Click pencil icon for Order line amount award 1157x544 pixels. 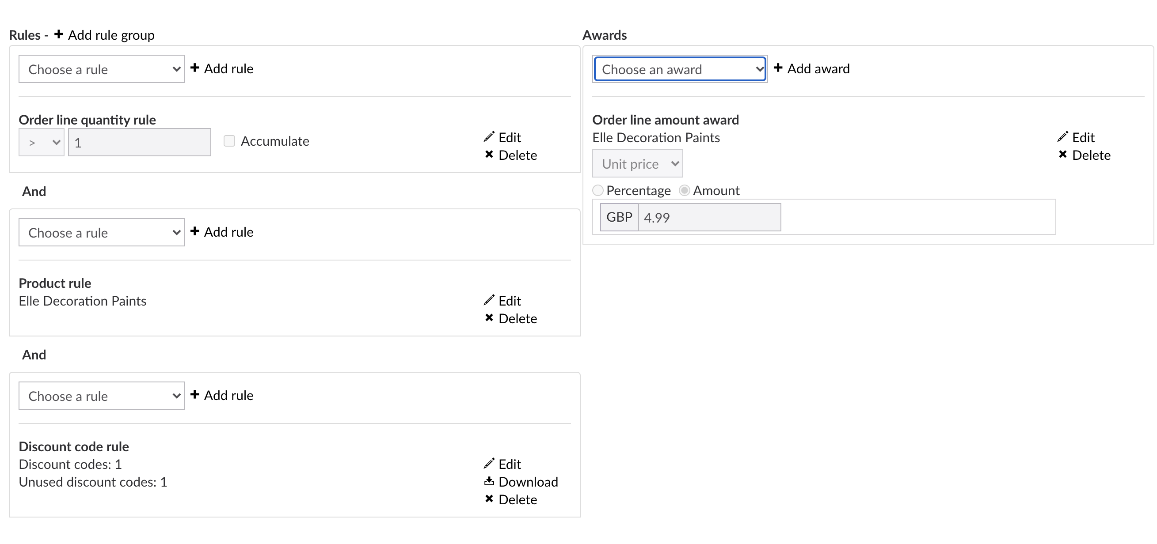pos(1063,136)
